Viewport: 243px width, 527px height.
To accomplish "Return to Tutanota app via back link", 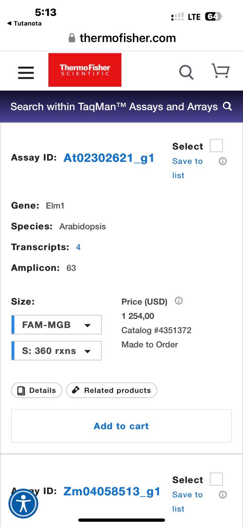I will coord(24,23).
